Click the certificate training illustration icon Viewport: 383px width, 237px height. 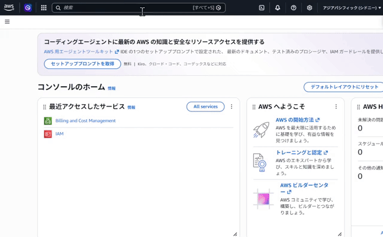[x=259, y=162]
